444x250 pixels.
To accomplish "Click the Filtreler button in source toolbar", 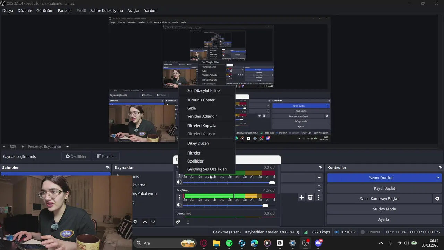I will 106,157.
